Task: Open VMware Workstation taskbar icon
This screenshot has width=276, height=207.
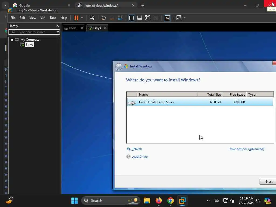Action: click(182, 201)
